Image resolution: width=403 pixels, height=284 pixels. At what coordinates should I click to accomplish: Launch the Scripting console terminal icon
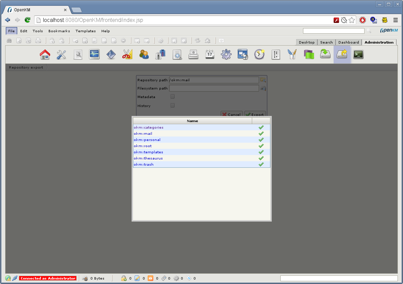[358, 54]
